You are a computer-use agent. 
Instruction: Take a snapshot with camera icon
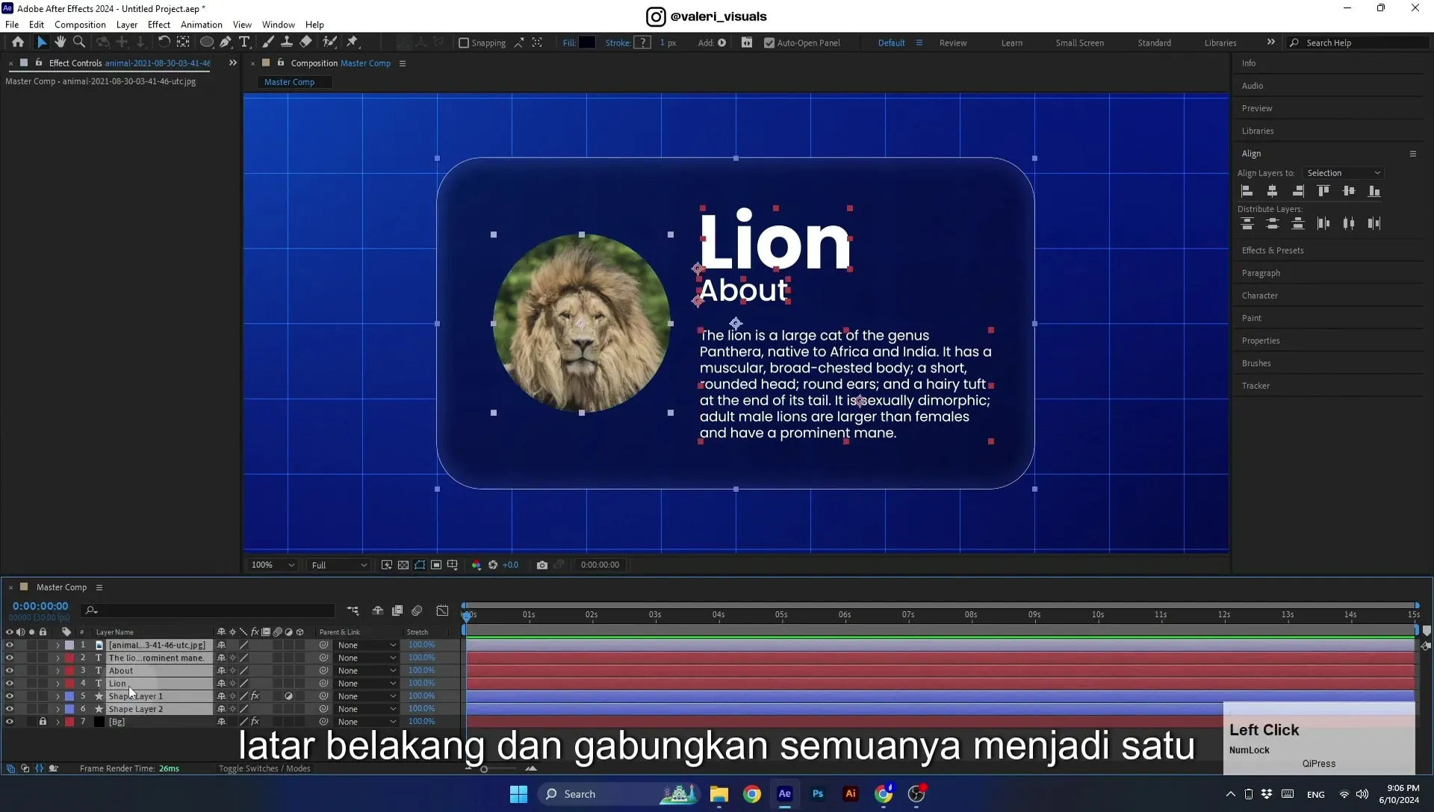[542, 565]
